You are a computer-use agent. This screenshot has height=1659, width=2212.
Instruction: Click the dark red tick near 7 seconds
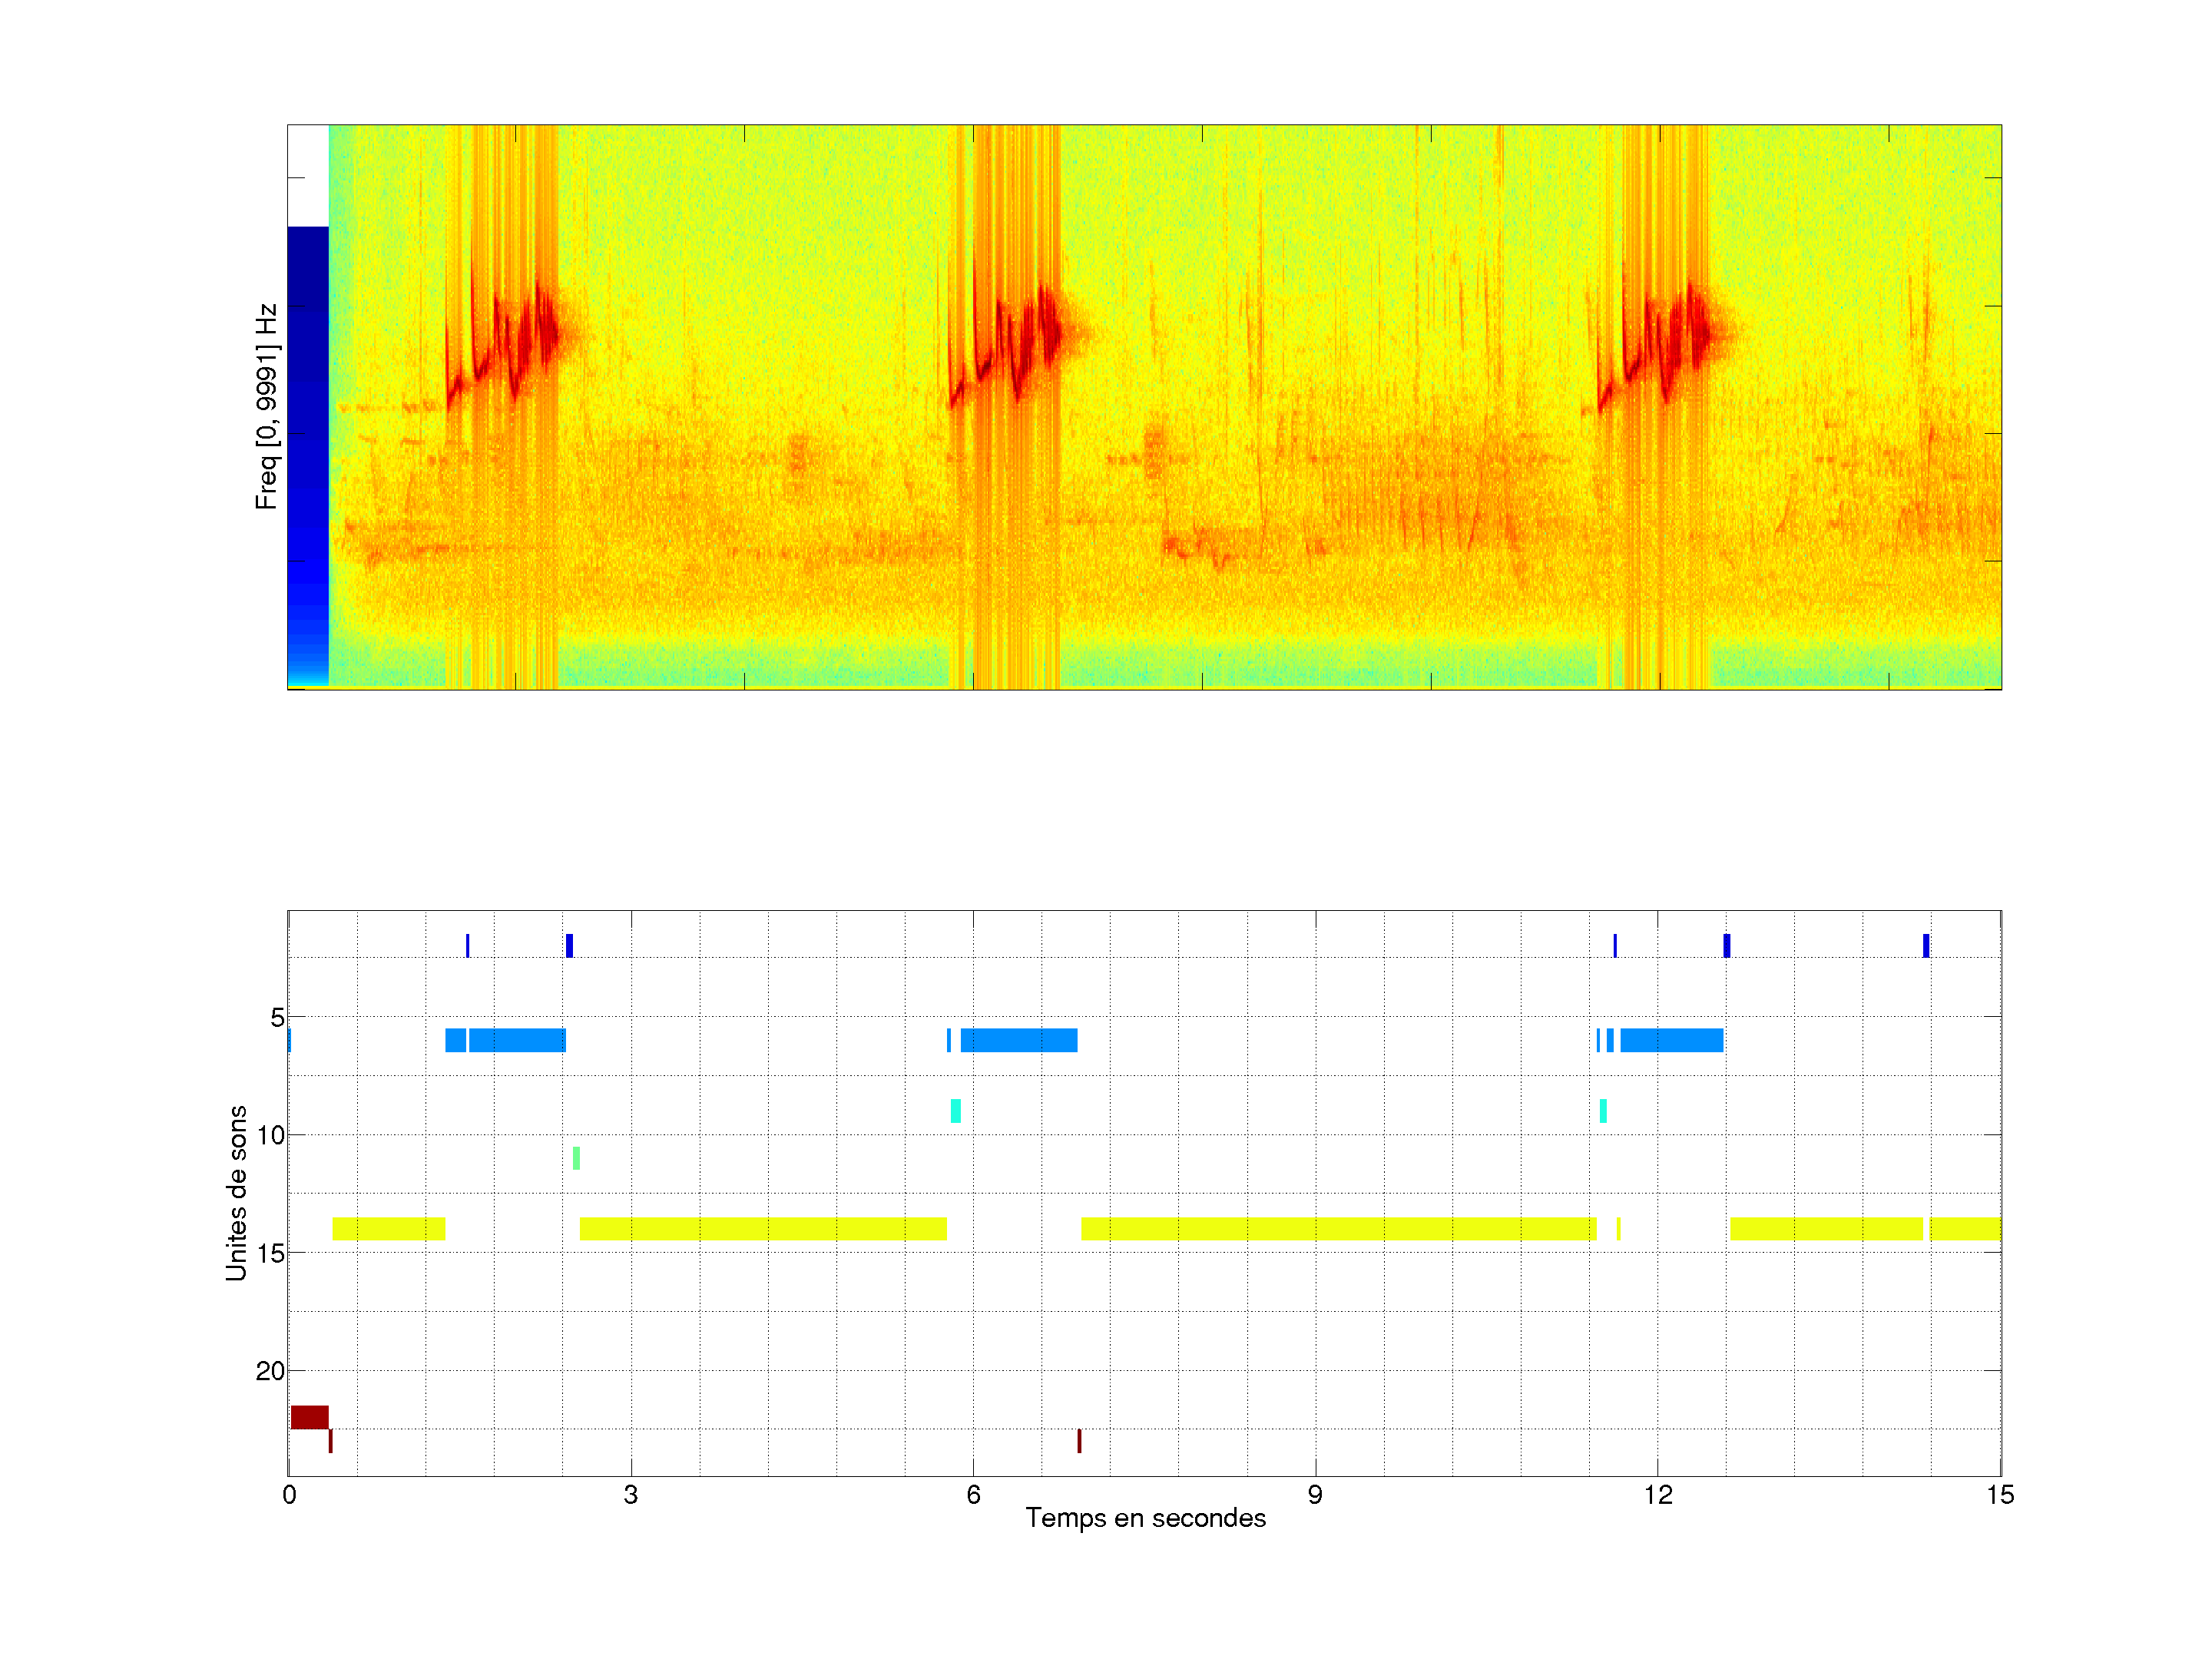pyautogui.click(x=1079, y=1441)
